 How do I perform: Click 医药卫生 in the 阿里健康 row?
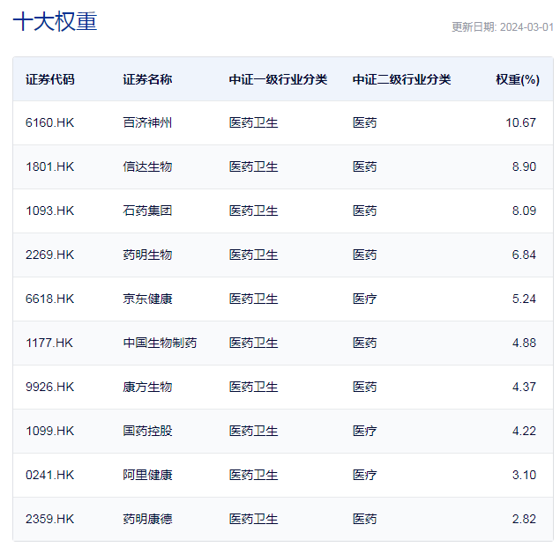tap(254, 475)
